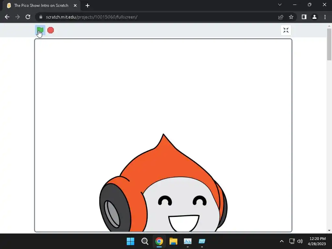Open the Chrome profile menu
This screenshot has height=249, width=332.
pyautogui.click(x=314, y=17)
